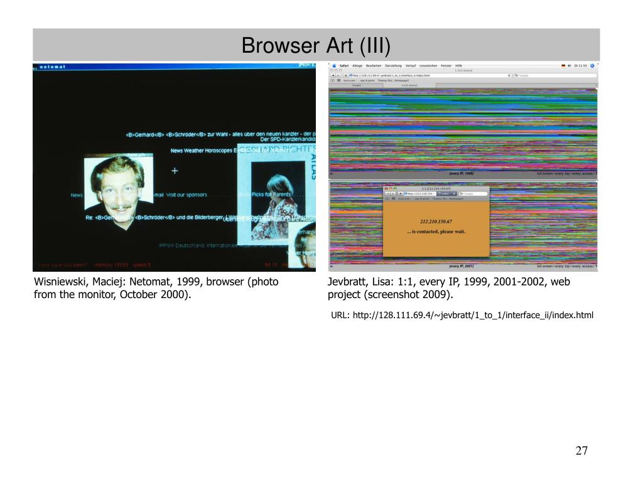Click the upper color-stripe IP visualization from 1999
The width and height of the screenshot is (643, 482).
(x=463, y=129)
